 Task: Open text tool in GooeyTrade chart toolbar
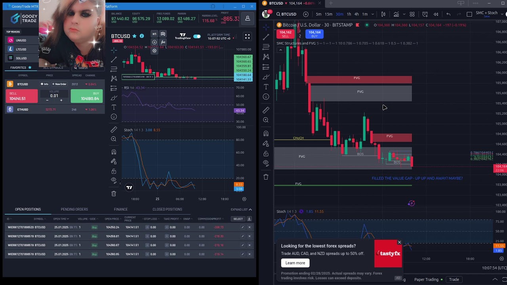pyautogui.click(x=114, y=107)
